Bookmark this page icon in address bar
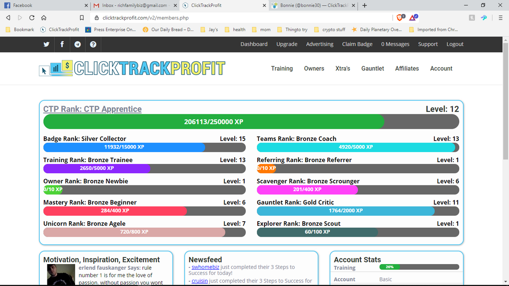Image resolution: width=509 pixels, height=286 pixels. 82,17
